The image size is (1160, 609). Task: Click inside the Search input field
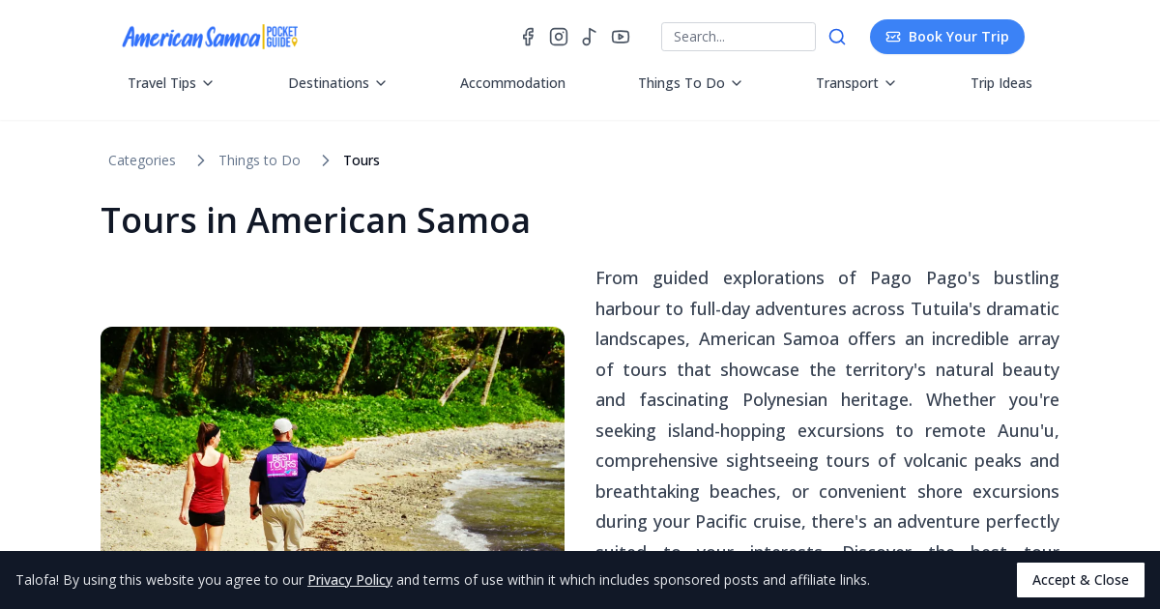click(x=739, y=37)
